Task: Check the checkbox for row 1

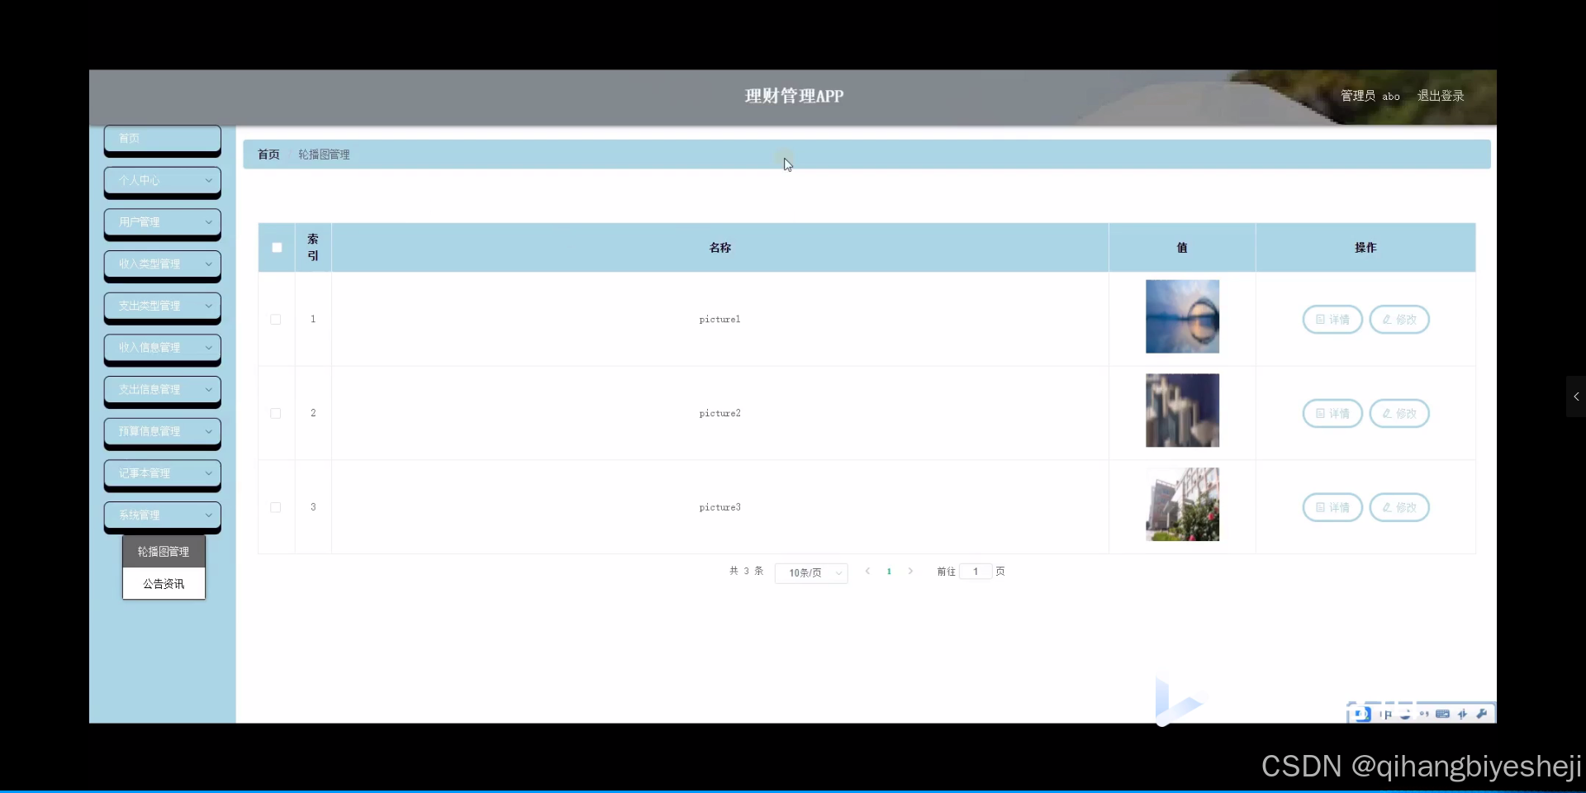Action: [x=275, y=319]
